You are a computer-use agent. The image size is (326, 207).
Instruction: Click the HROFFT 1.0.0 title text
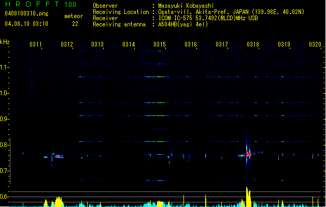click(41, 4)
